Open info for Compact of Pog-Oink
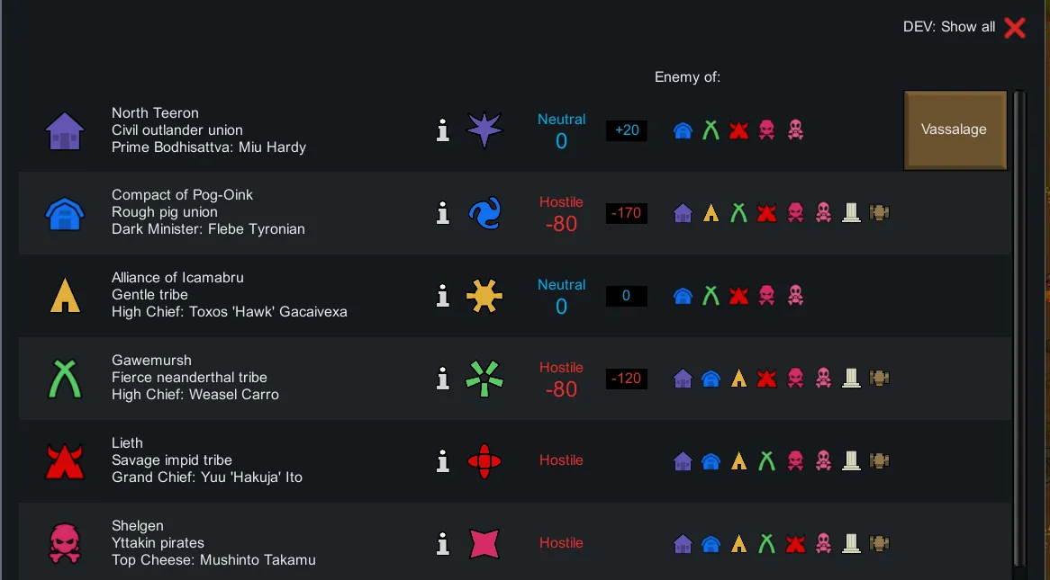 (442, 213)
